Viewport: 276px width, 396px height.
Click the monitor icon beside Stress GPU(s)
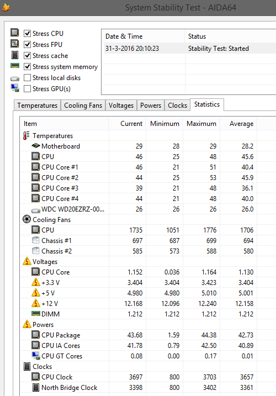tap(15, 88)
